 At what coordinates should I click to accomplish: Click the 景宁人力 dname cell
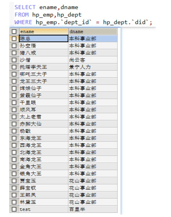pyautogui.click(x=93, y=67)
